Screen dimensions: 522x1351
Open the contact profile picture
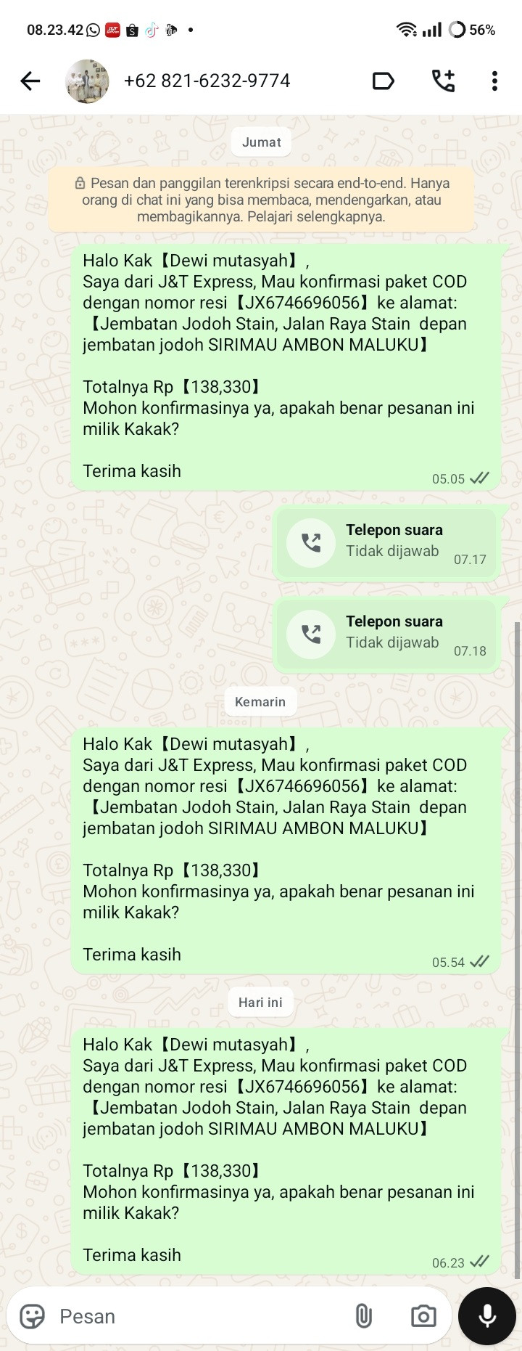click(87, 81)
